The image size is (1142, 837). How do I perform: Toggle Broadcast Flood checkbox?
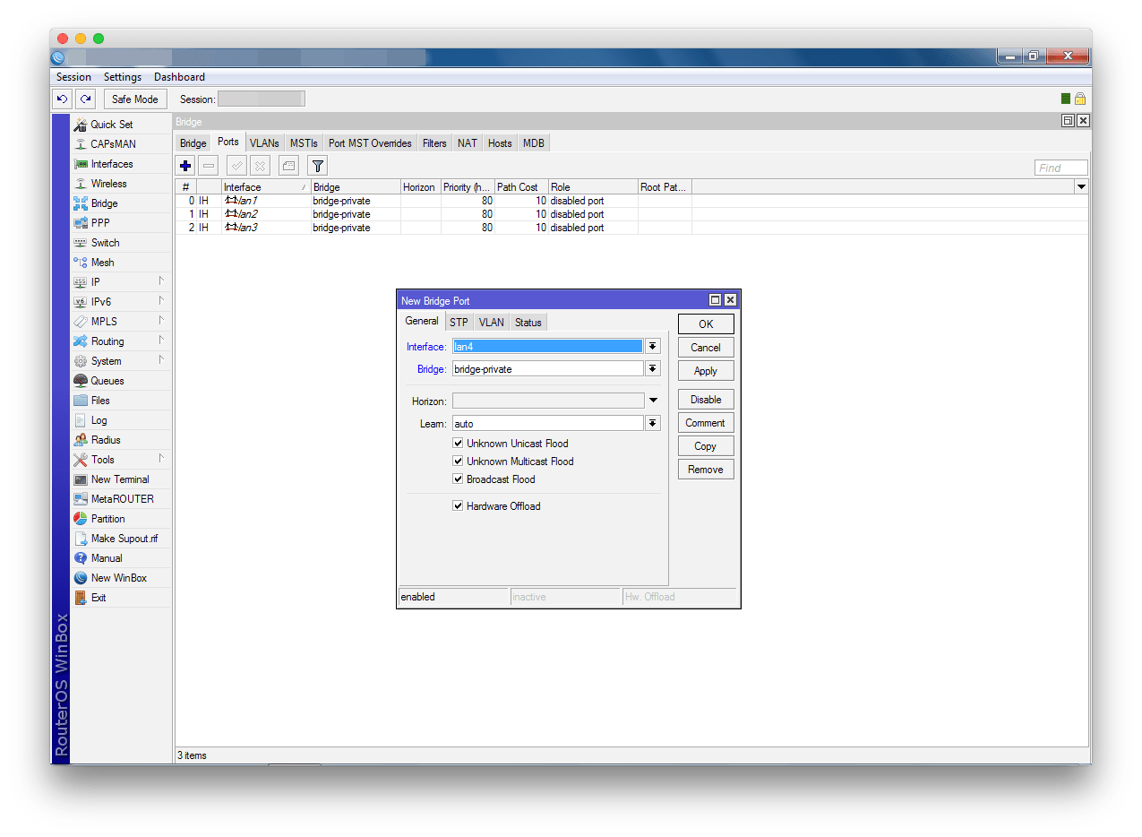tap(459, 479)
